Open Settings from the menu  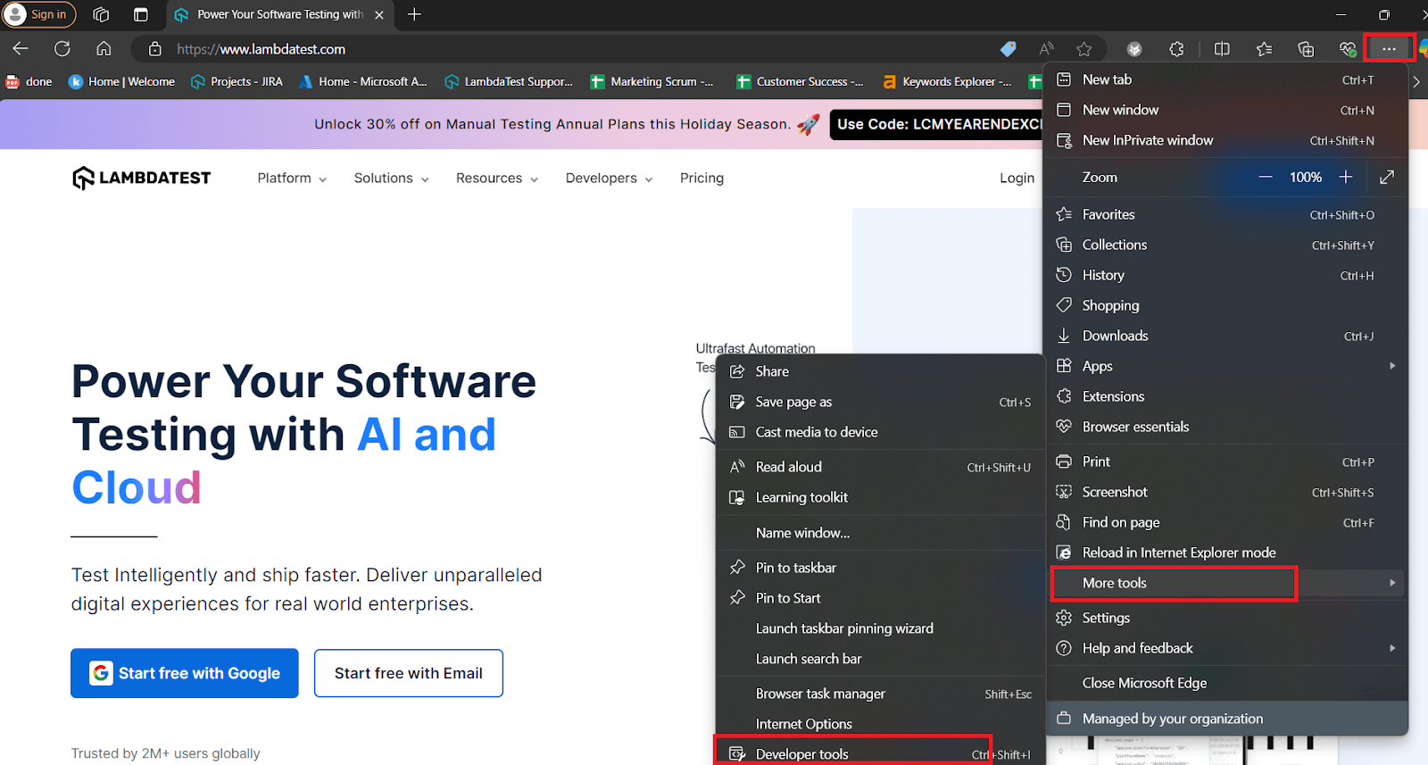click(1225, 618)
